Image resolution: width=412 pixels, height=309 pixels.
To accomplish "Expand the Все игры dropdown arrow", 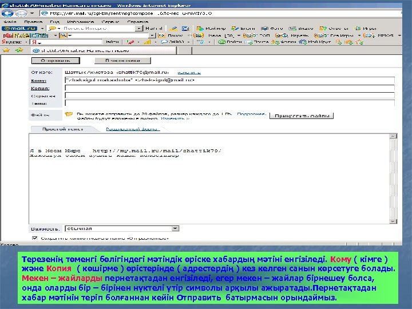I will (359, 35).
